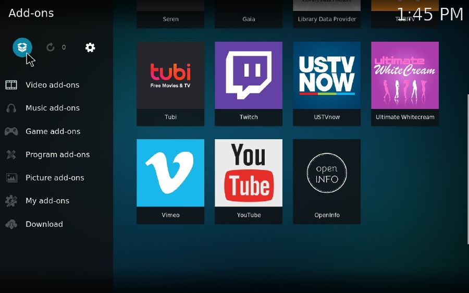Click the My add-ons gear icon

tap(11, 201)
